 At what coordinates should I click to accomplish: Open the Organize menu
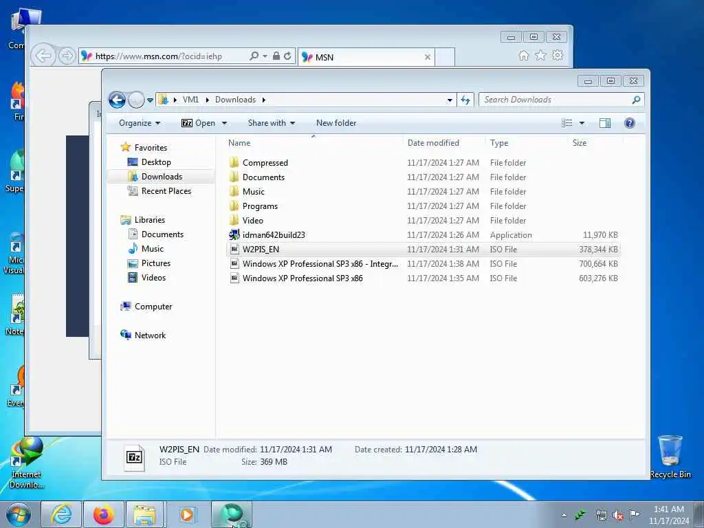139,123
